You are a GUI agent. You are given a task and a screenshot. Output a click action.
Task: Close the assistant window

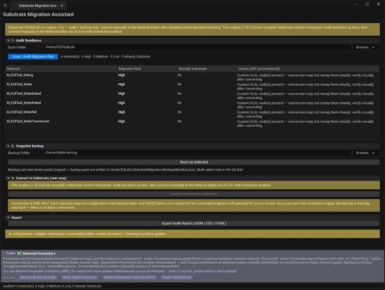click(378, 4)
